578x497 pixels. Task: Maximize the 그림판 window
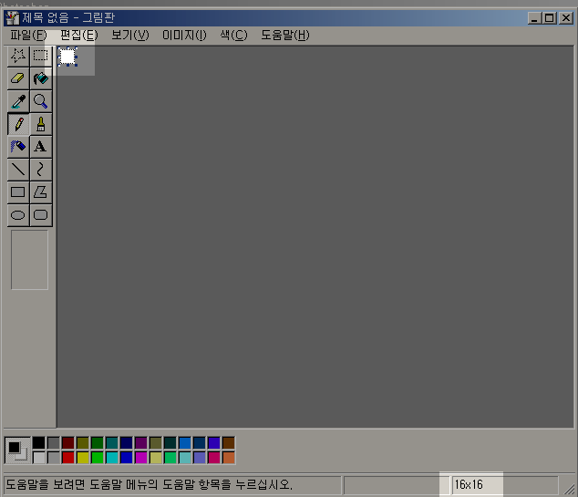click(x=549, y=18)
